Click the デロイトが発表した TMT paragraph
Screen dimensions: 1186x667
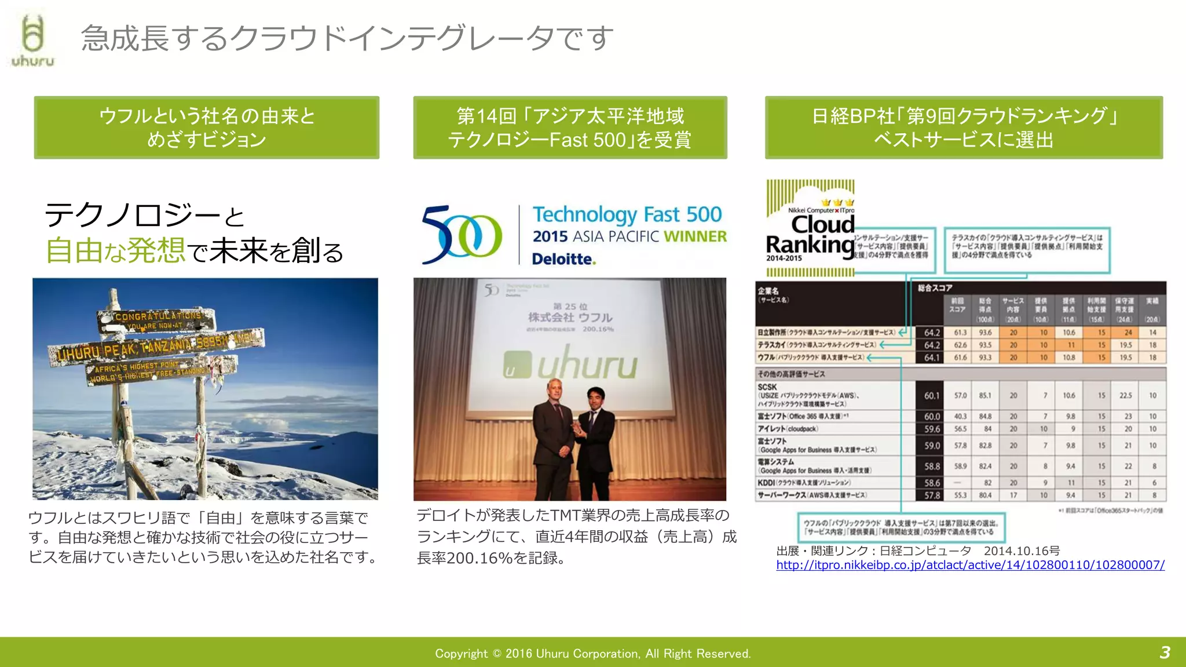576,537
